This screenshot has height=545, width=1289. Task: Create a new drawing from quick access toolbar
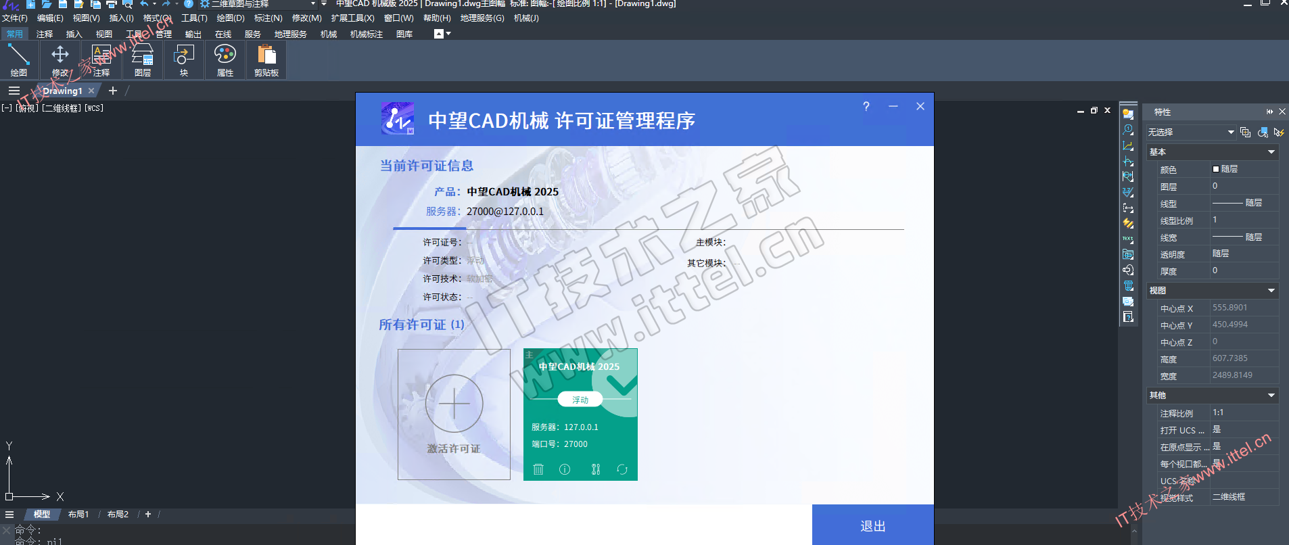(x=30, y=4)
